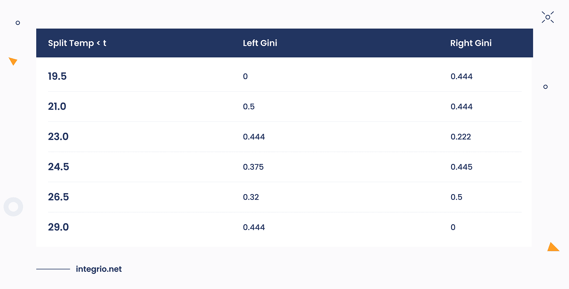Click the 29.0 split temperature cell

tap(59, 227)
